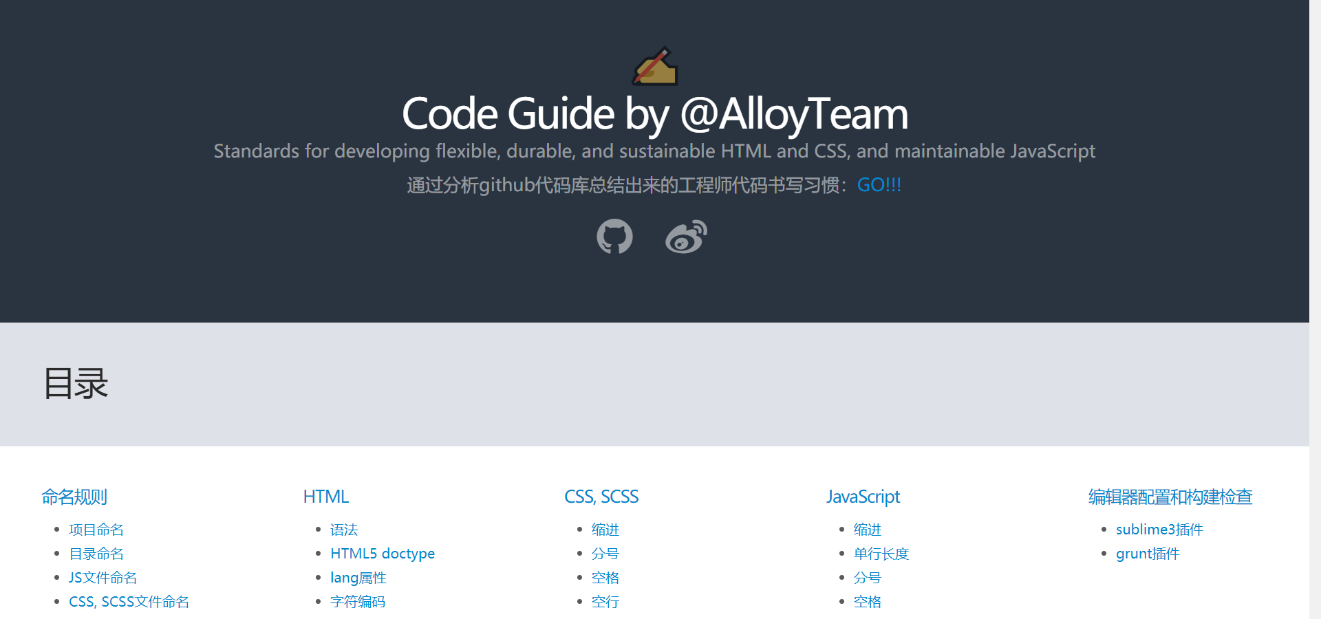Open the 命名规则 section heading

(x=74, y=497)
